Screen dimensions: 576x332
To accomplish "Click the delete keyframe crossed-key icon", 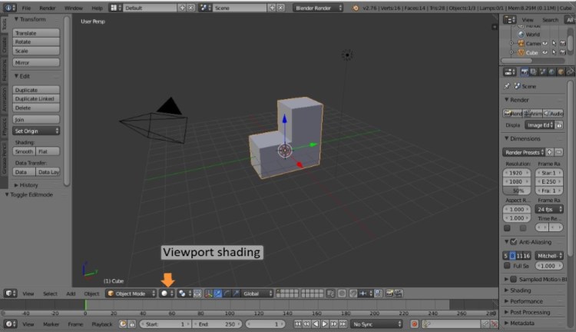I will pos(494,324).
